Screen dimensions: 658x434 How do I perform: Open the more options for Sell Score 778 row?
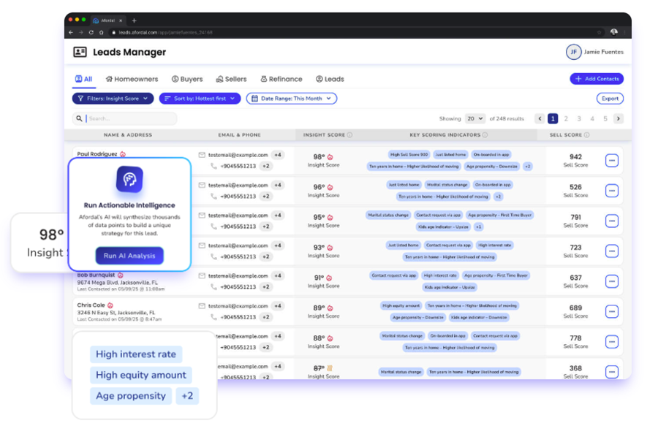point(612,341)
